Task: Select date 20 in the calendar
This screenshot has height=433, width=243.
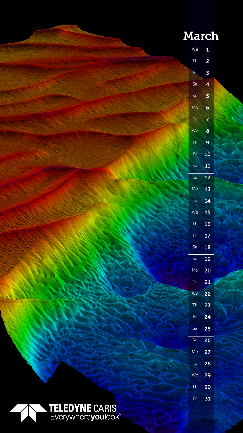Action: [x=208, y=271]
